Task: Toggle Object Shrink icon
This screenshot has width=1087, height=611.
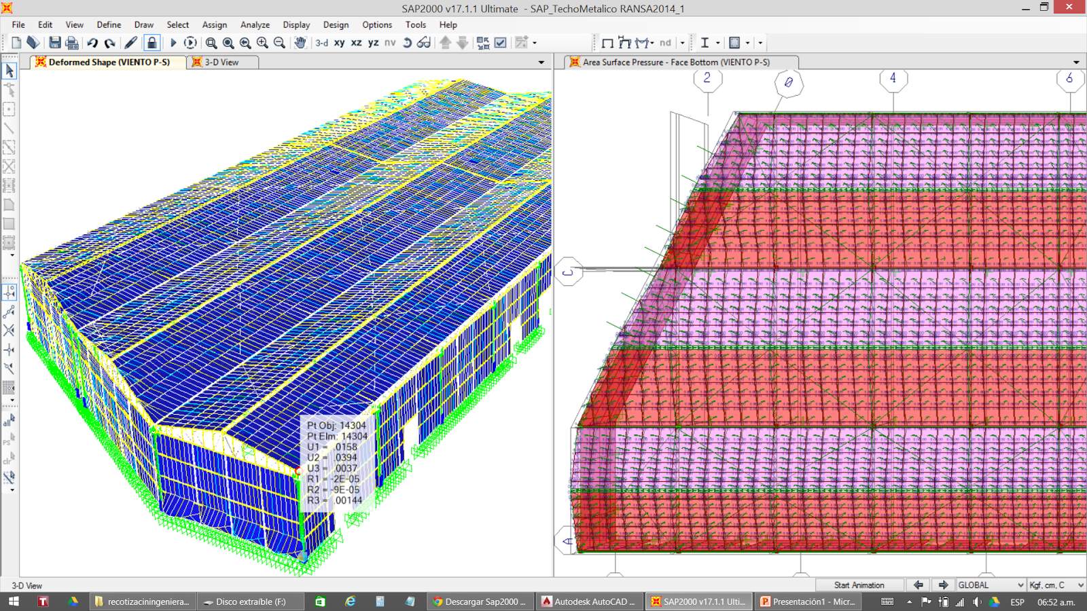Action: click(x=483, y=43)
